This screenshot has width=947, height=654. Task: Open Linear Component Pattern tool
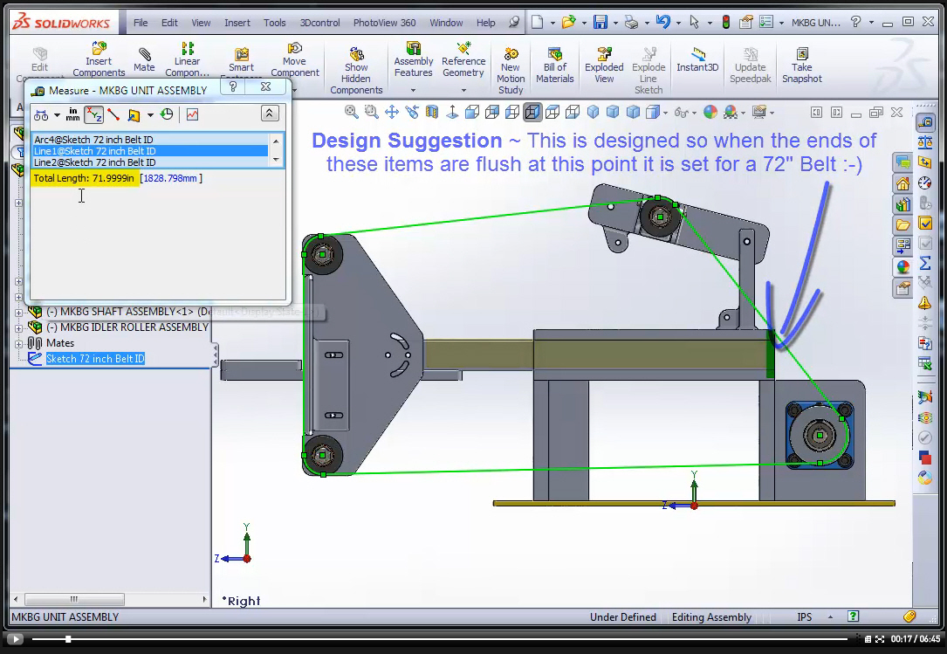click(x=188, y=59)
